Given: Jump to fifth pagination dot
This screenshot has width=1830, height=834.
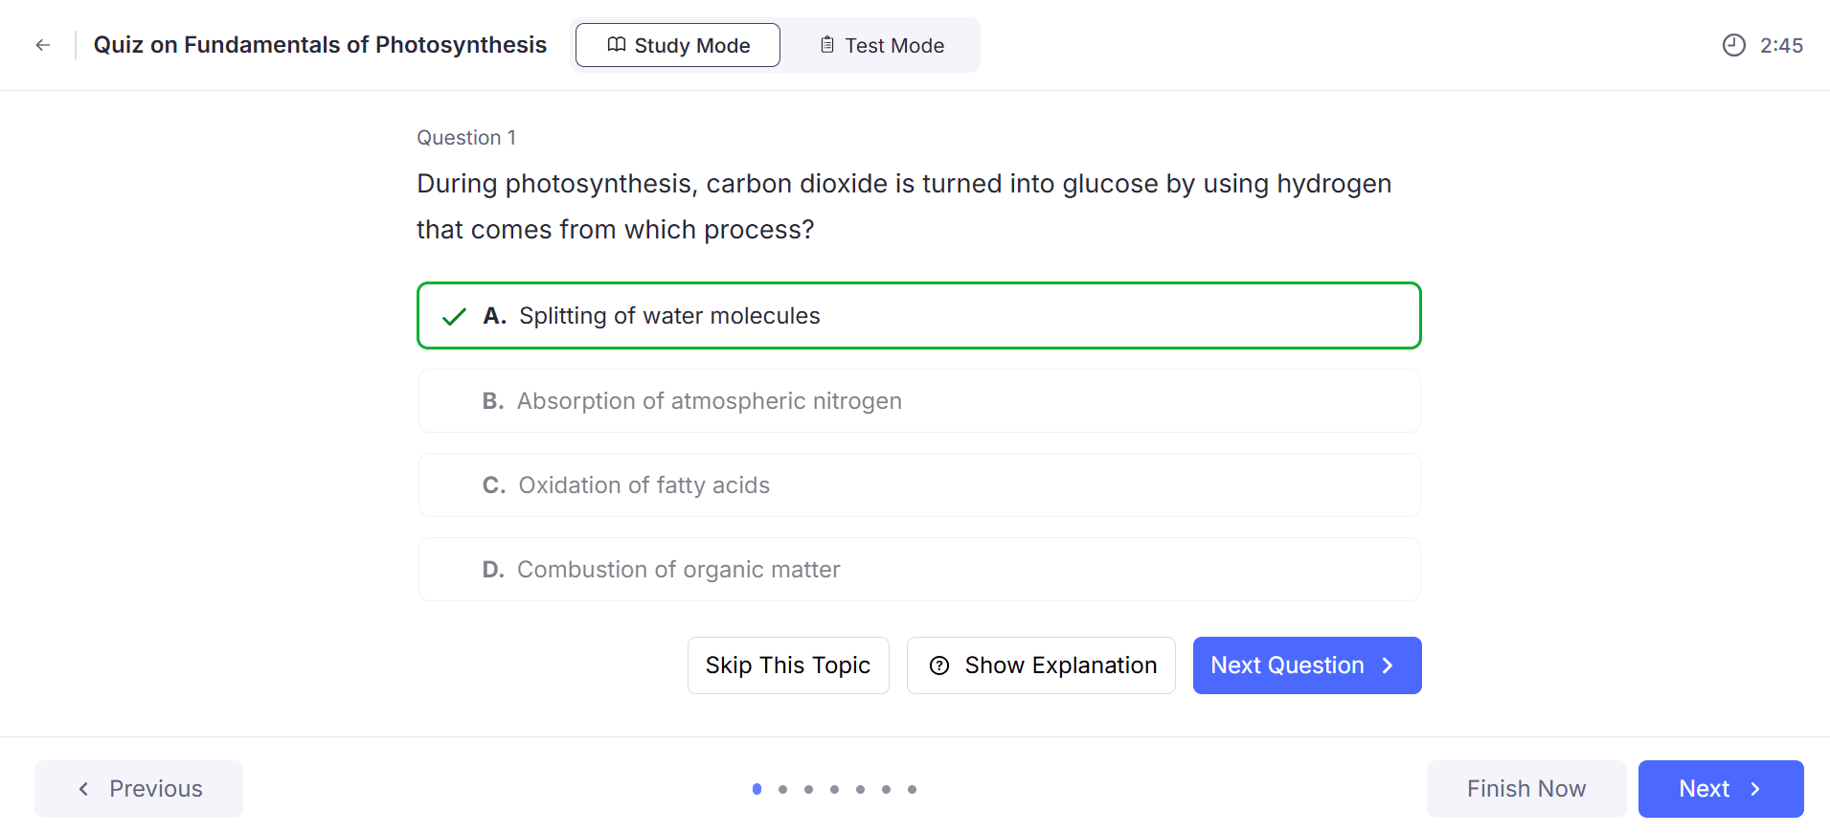Looking at the screenshot, I should point(860,790).
